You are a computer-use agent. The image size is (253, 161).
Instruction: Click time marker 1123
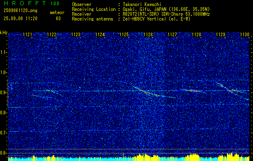point(76,35)
